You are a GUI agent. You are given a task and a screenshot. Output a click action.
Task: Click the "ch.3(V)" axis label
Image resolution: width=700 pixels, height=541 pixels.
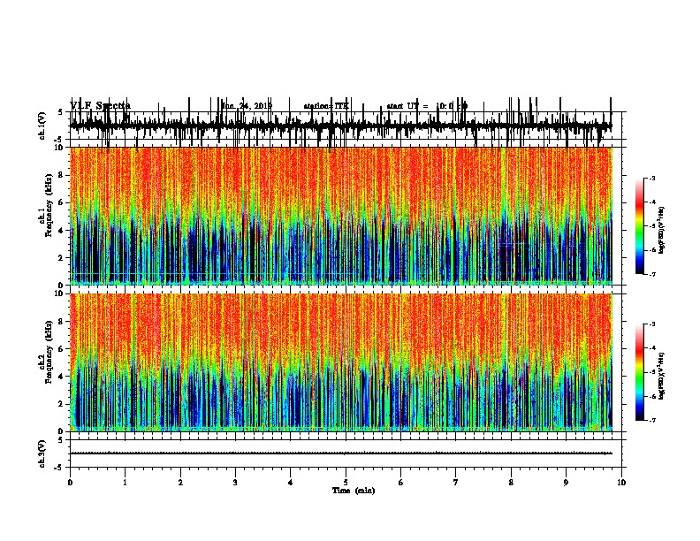click(x=42, y=453)
